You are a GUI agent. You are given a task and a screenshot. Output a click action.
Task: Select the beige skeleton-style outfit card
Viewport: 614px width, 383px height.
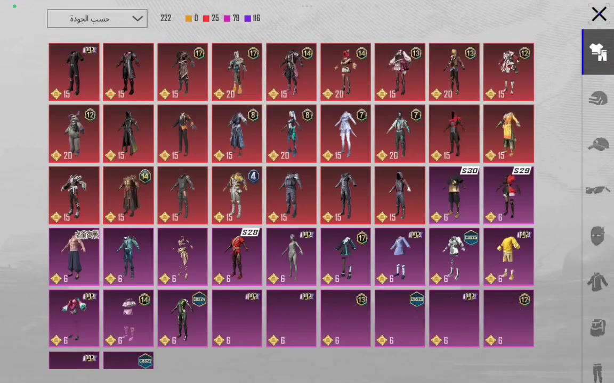click(182, 257)
